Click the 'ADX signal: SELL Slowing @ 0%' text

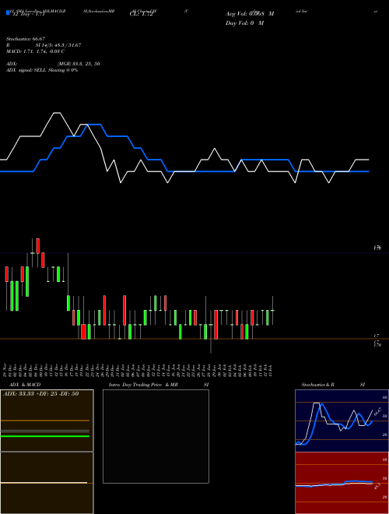point(42,70)
